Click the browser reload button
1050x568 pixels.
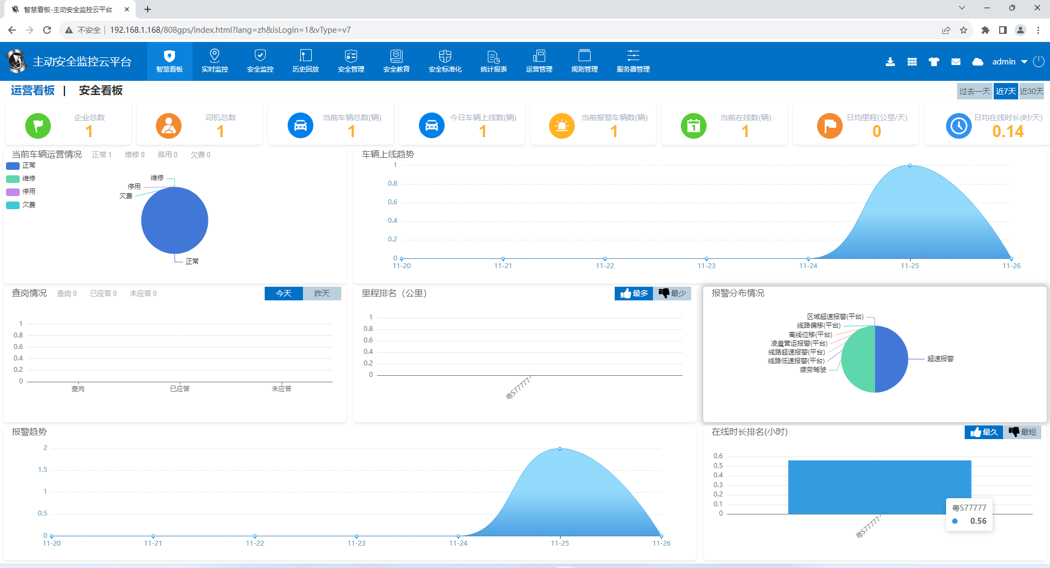(x=47, y=30)
